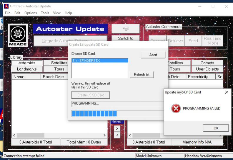
Task: Minimize the Autostar Update window
Action: point(200,6)
